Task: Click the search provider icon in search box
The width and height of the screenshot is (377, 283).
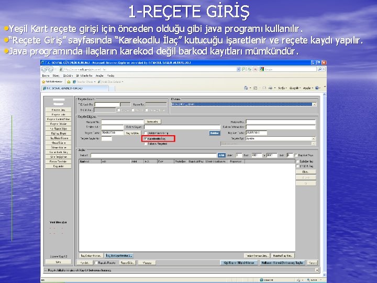Action: 262,69
